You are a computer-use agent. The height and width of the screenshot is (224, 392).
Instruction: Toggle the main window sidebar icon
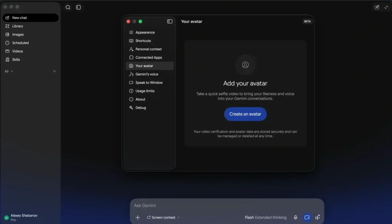point(78,7)
